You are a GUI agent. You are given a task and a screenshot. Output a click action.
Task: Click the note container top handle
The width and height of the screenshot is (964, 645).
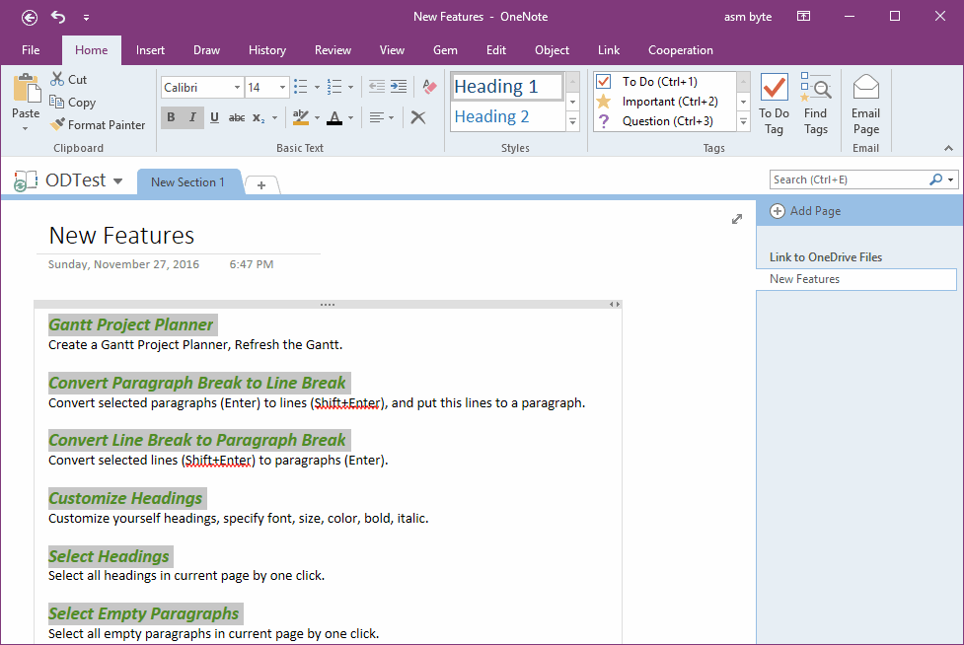[x=327, y=304]
